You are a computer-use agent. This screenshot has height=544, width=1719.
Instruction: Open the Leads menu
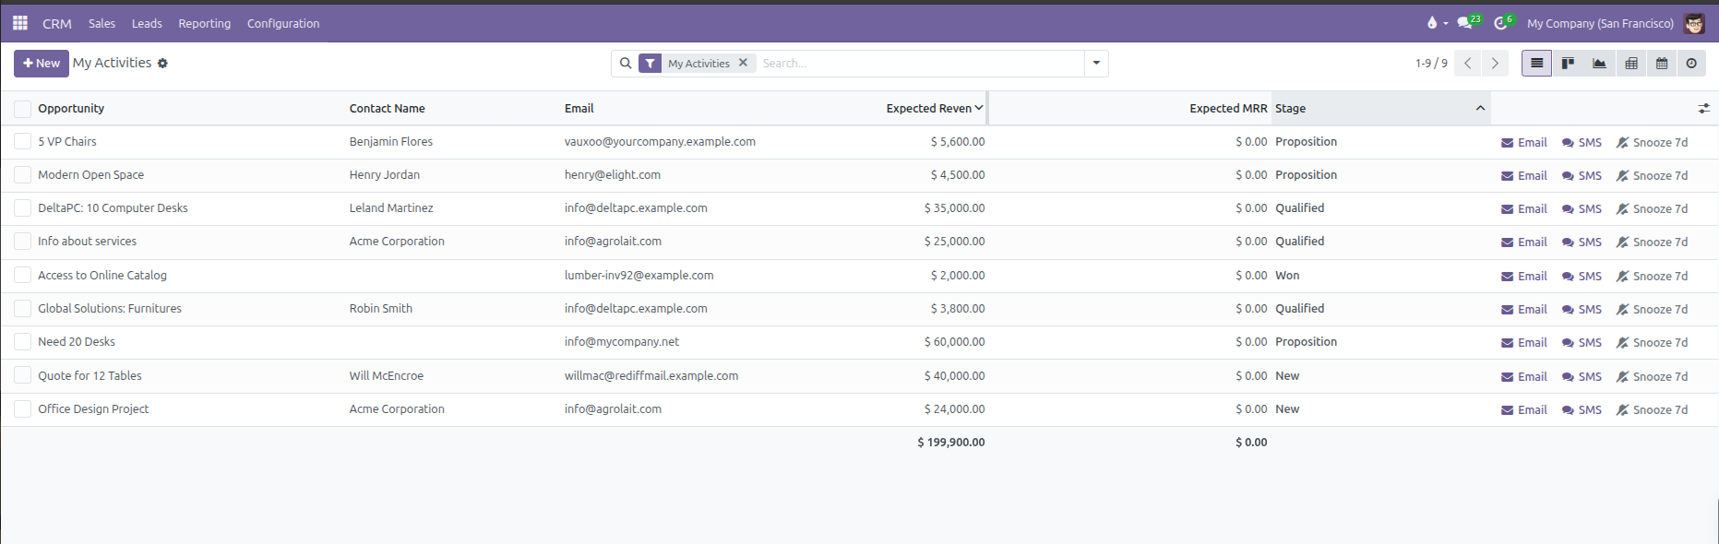click(147, 24)
